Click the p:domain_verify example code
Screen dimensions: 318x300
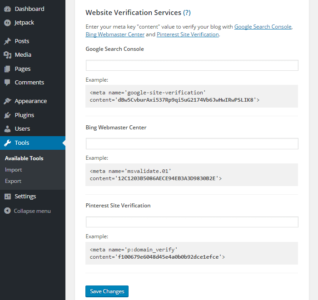point(192,253)
